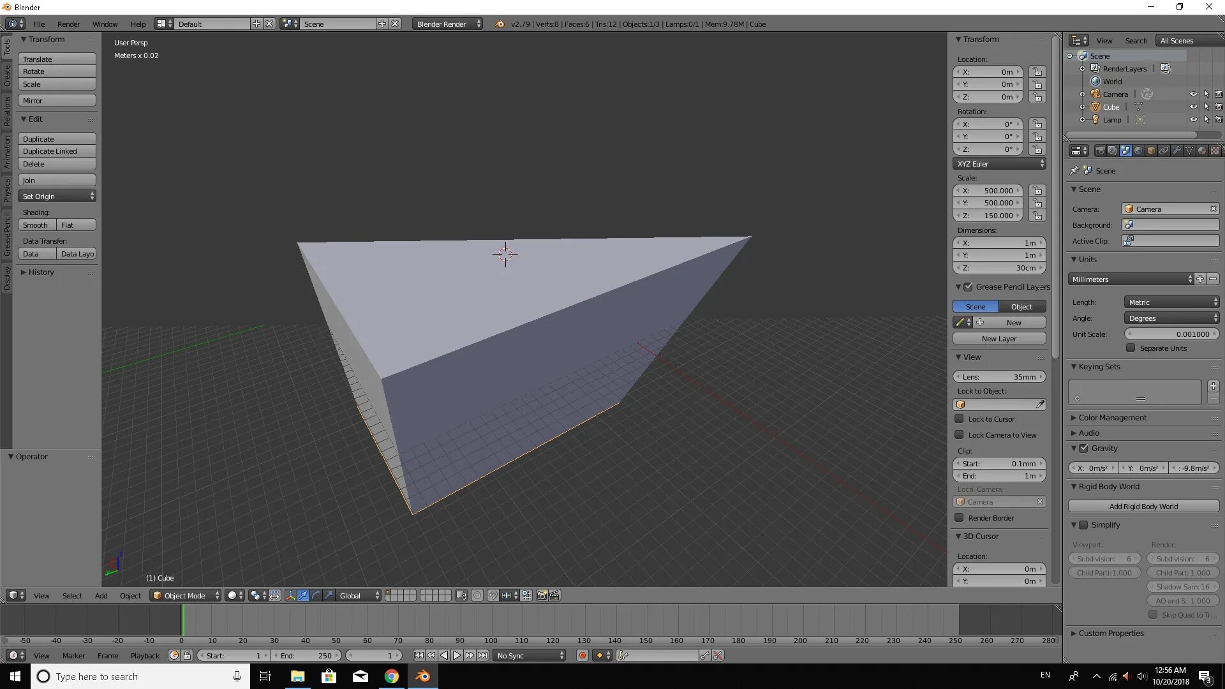Image resolution: width=1225 pixels, height=689 pixels.
Task: Toggle the 3D manipulator widget icon
Action: 291,595
